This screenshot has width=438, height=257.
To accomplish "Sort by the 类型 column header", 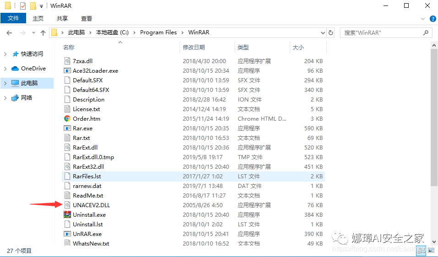I will 243,48.
